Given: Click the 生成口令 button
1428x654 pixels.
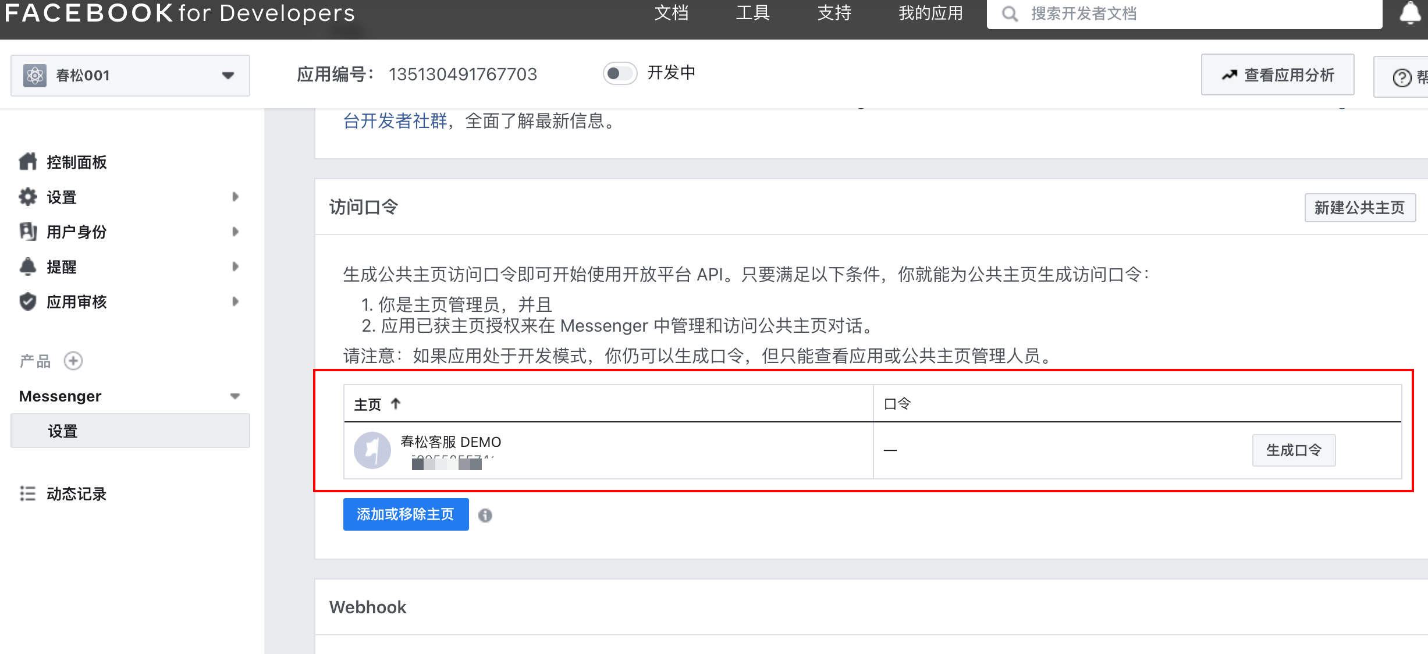Looking at the screenshot, I should click(x=1294, y=450).
